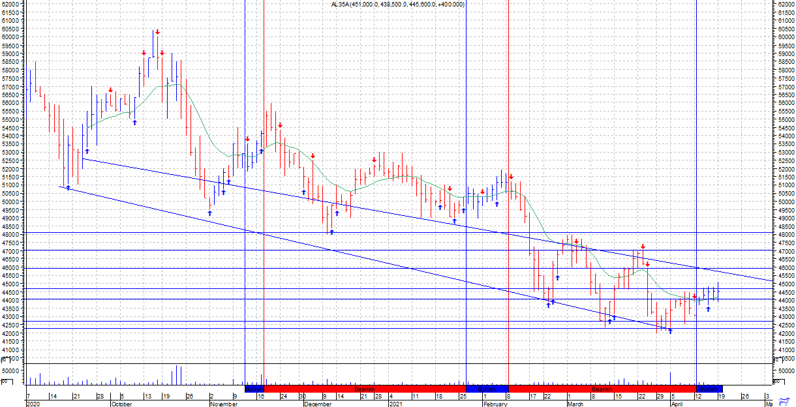Viewport: 796px width, 407px height.
Task: Click the Bearish label in December–January trend bar
Action: [x=364, y=389]
